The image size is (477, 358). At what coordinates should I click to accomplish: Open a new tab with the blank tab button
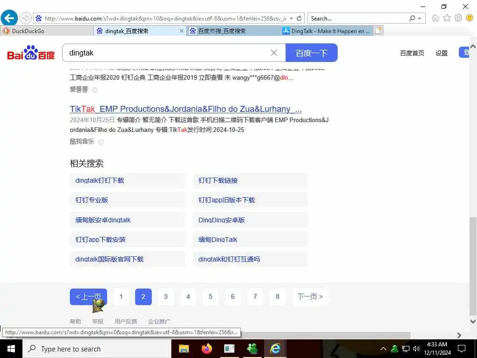[378, 31]
